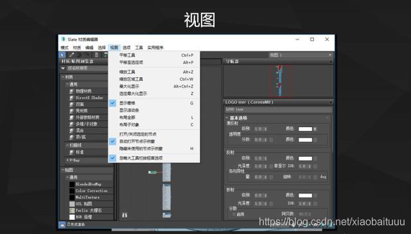This screenshot has height=234, width=411.
Task: Click the sphere icon beside 双面
Action: click(x=72, y=104)
